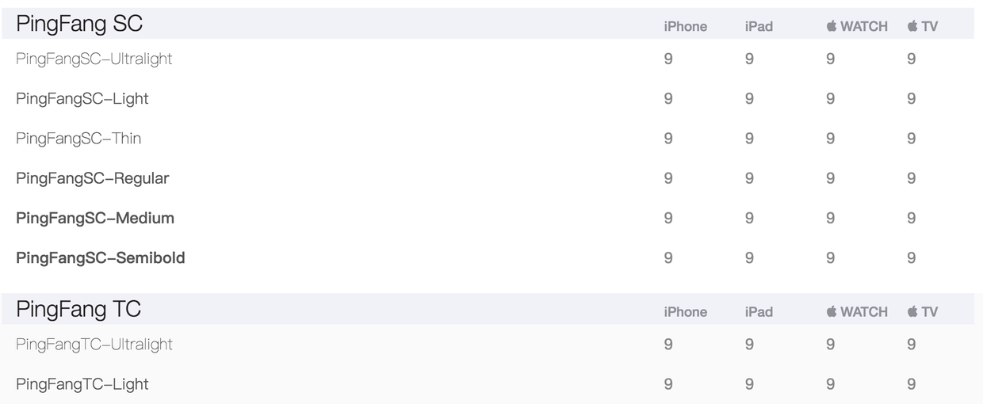983x404 pixels.
Task: Select the PingFang TC section title
Action: tap(78, 309)
